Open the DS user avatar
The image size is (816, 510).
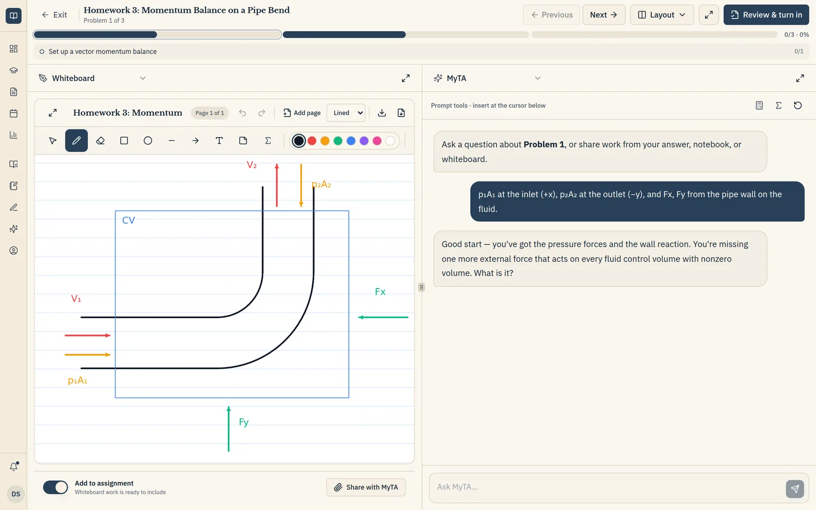(x=16, y=494)
